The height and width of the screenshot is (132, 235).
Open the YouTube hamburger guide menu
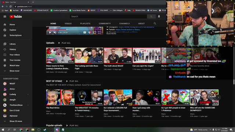(5, 16)
